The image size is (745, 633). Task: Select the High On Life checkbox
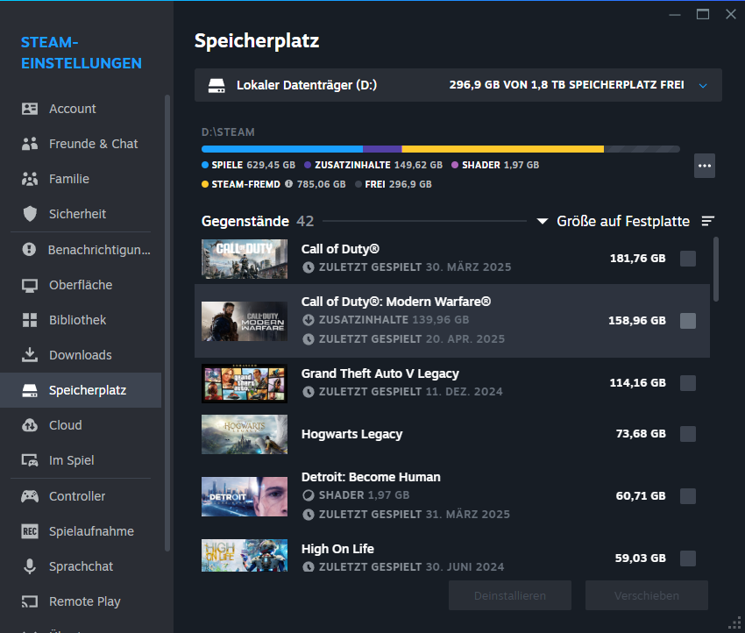[687, 558]
